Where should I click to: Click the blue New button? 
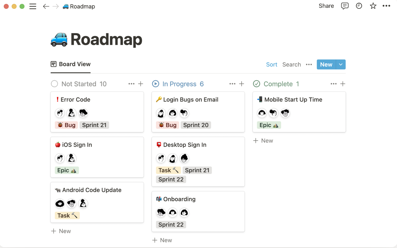(326, 64)
